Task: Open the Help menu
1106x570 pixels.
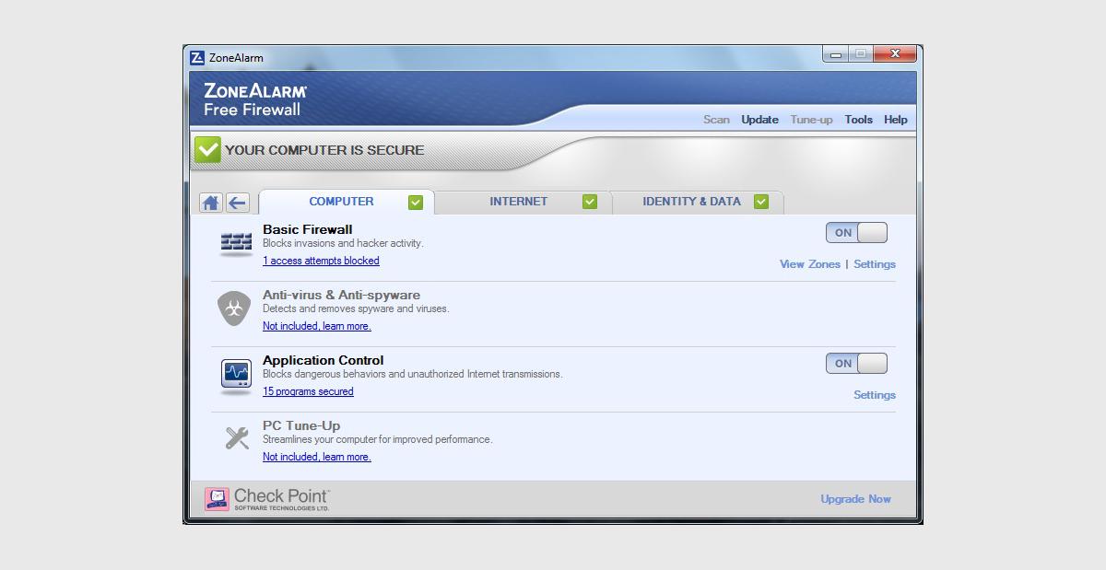Action: (x=895, y=120)
